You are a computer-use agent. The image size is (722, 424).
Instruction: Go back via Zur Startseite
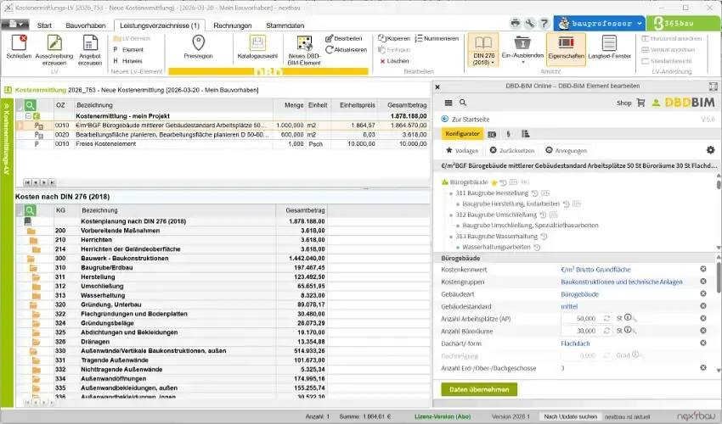click(465, 119)
